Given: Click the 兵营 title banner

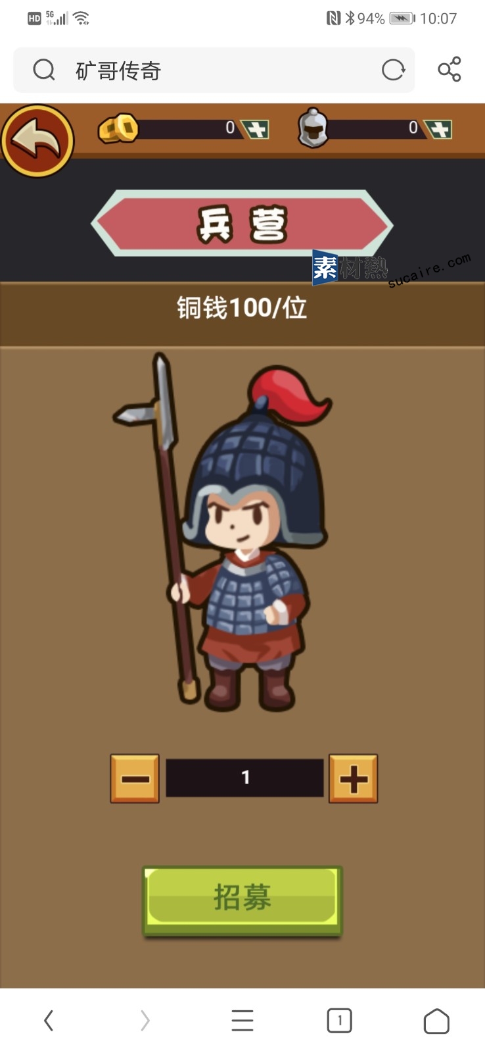Looking at the screenshot, I should pyautogui.click(x=242, y=224).
